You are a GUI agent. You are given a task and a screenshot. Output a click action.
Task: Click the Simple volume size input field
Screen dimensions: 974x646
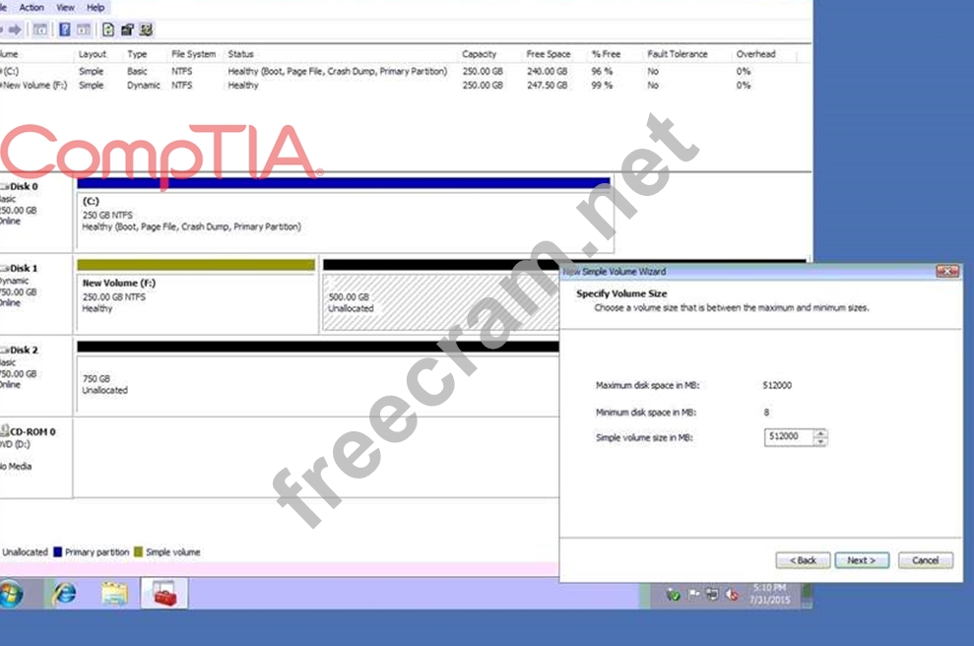click(789, 437)
